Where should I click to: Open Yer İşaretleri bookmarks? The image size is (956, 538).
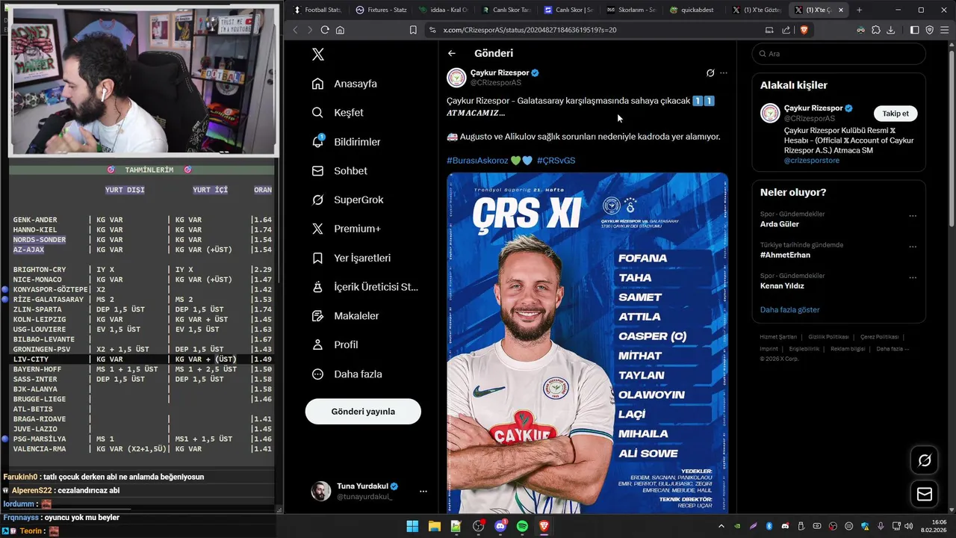tap(351, 258)
